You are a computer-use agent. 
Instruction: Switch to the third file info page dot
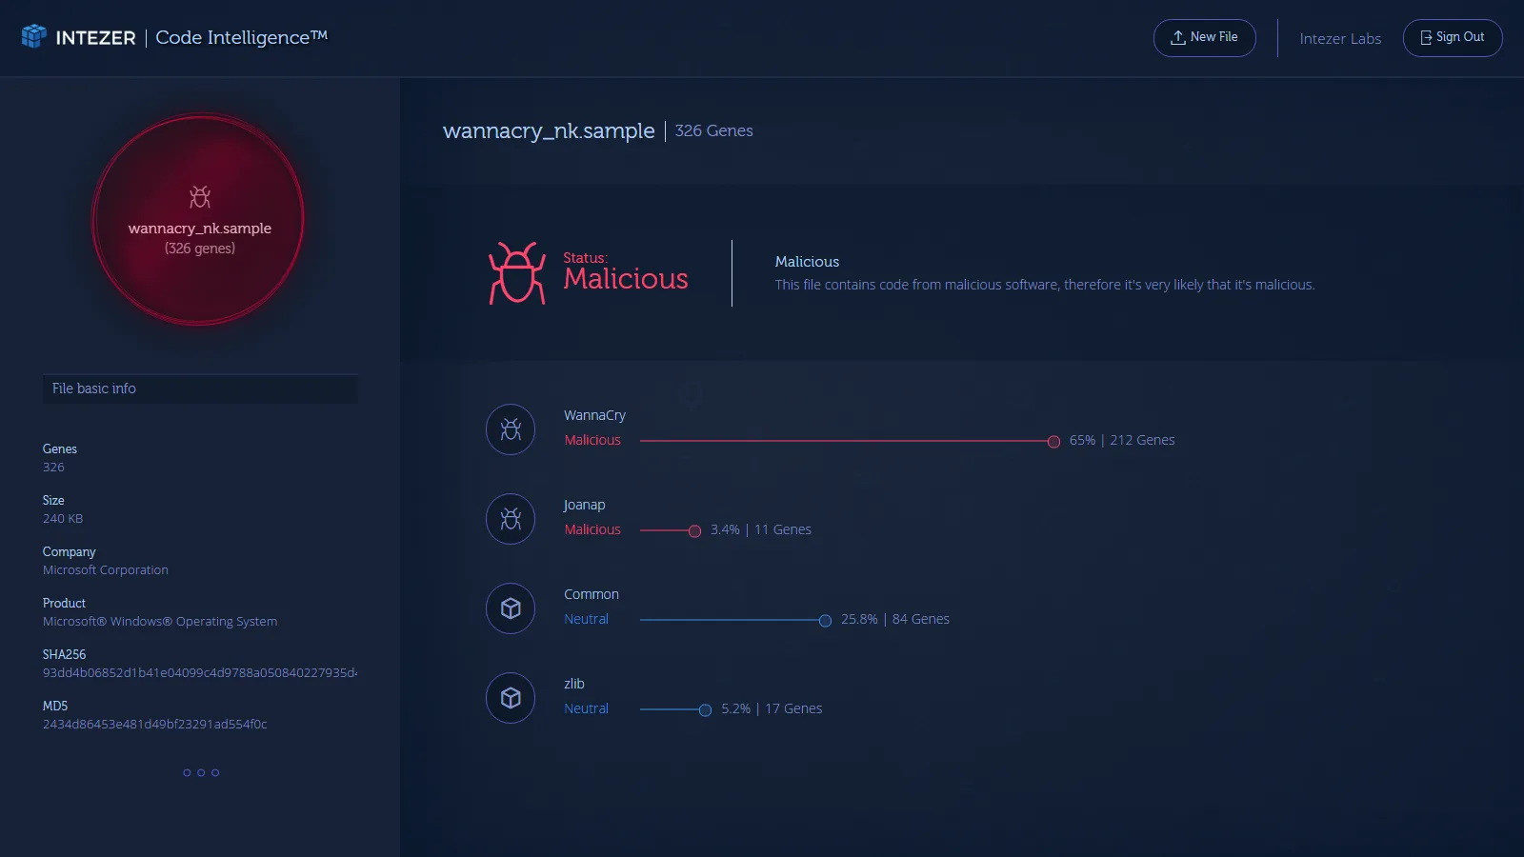[x=215, y=772]
